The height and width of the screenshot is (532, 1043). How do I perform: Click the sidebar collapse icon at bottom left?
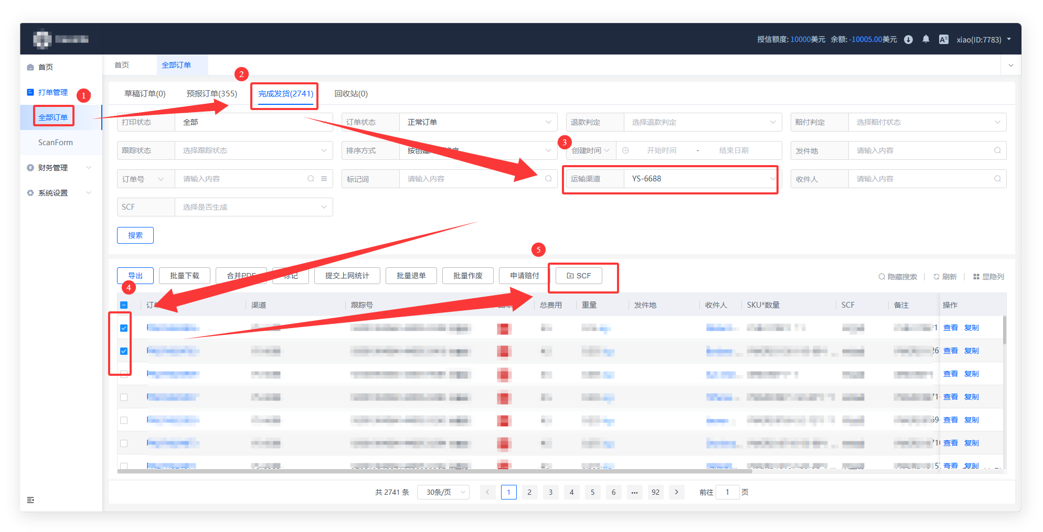tap(30, 500)
